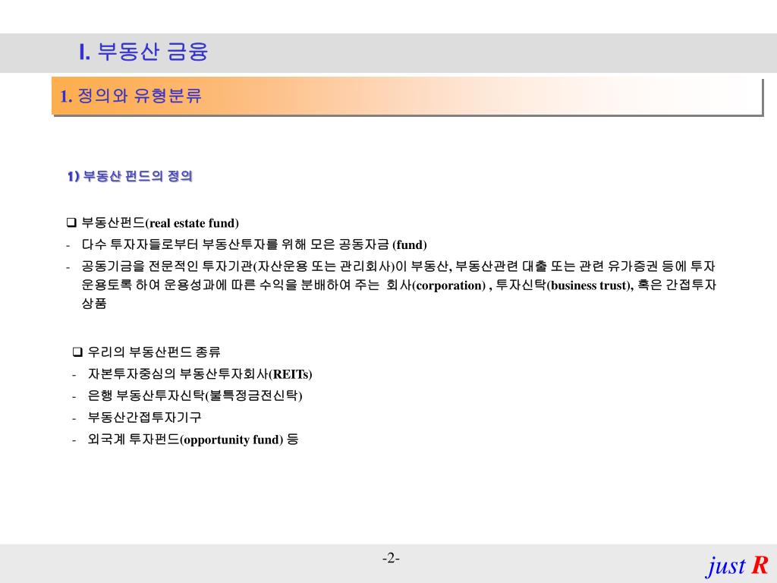Click the line starting with '공동기금을 전문적인 투자기관'
This screenshot has height=583, width=777.
398,266
